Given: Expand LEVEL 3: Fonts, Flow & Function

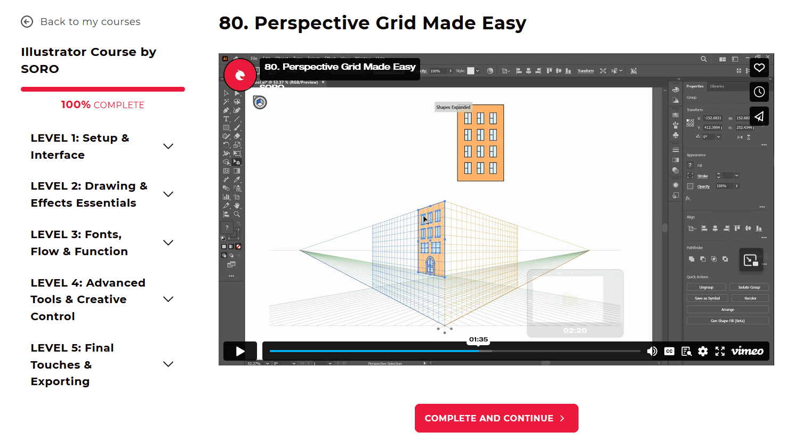Looking at the screenshot, I should 102,243.
